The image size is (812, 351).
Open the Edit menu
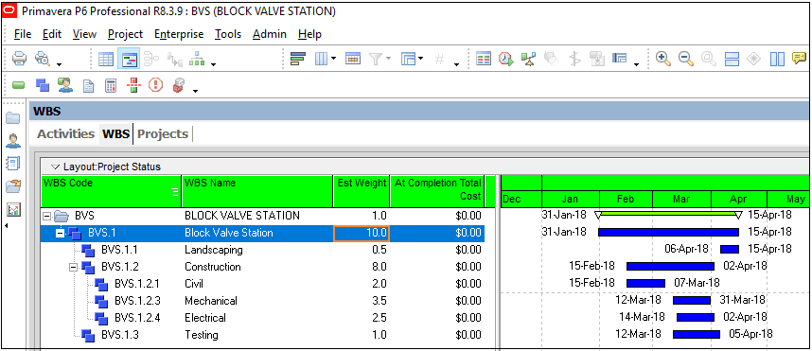pos(52,34)
